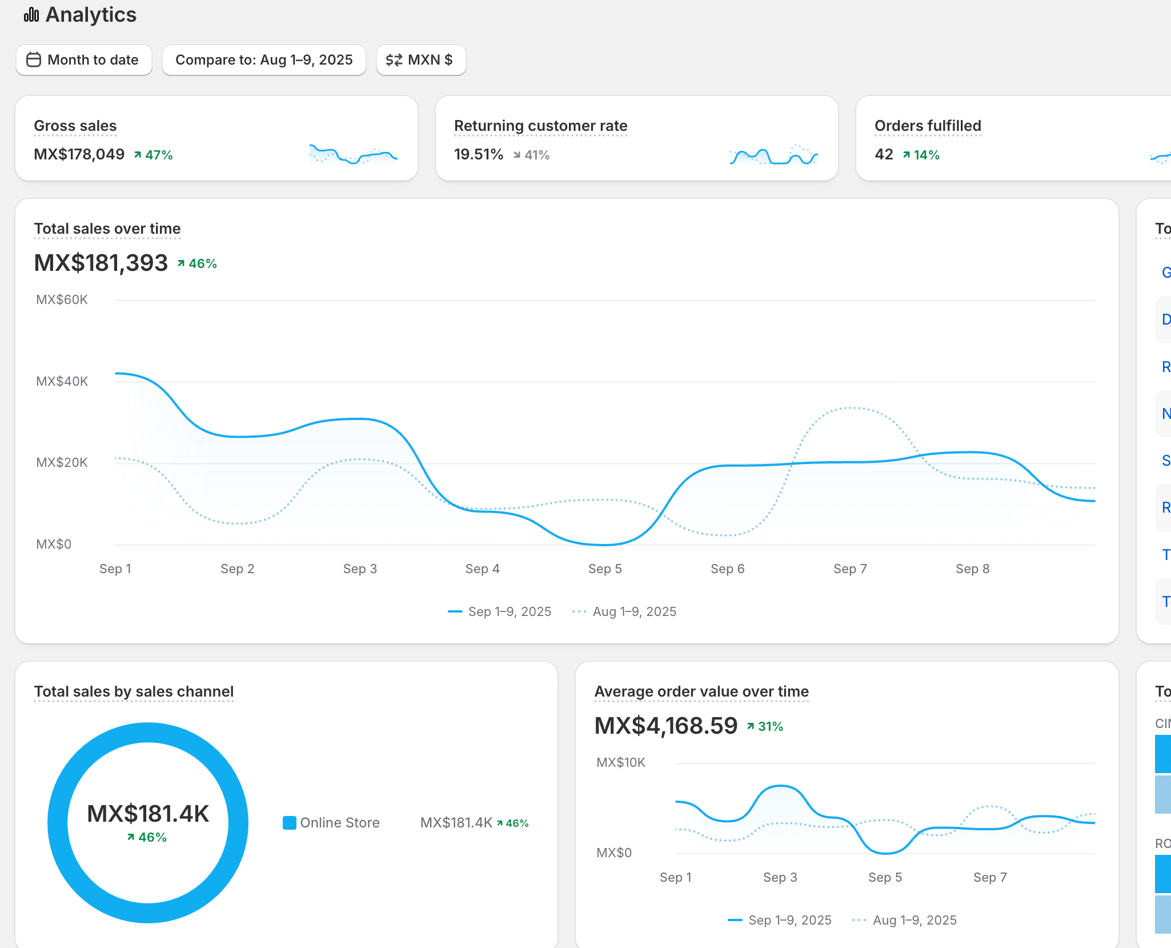Open the Orders fulfilled card title
1171x948 pixels.
click(928, 126)
